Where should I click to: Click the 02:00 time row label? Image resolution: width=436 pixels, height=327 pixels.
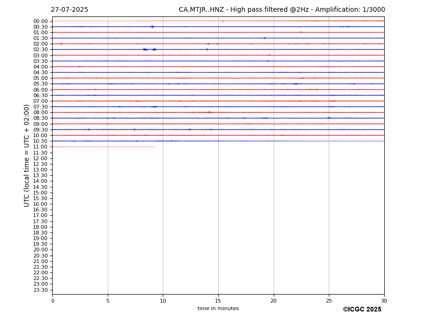40,44
